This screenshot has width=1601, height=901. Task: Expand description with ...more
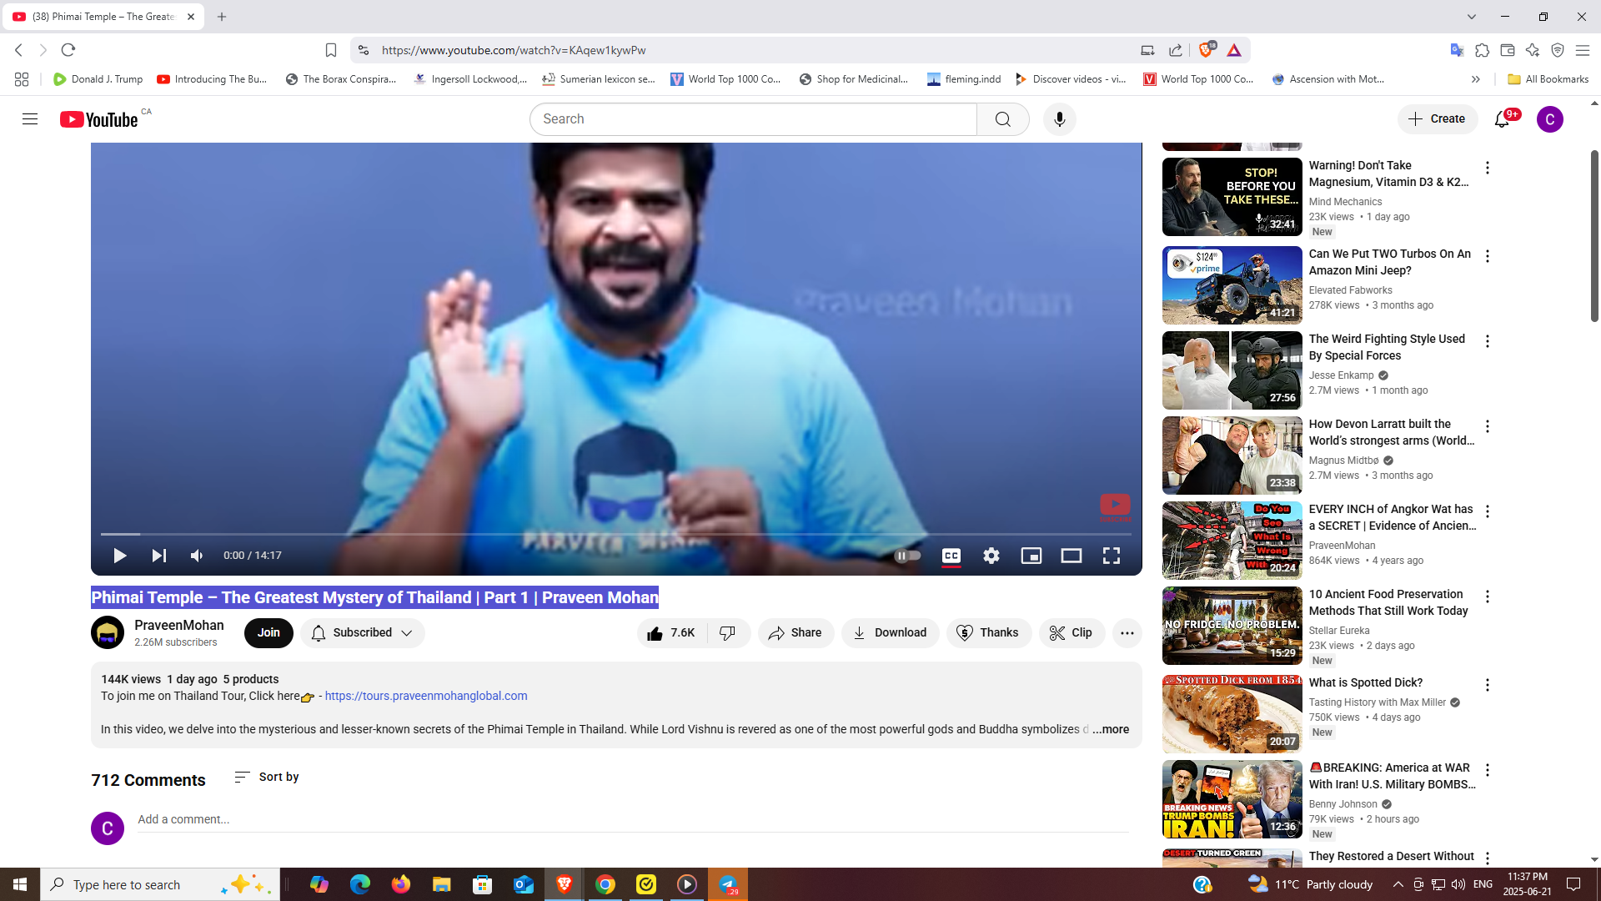tap(1111, 729)
